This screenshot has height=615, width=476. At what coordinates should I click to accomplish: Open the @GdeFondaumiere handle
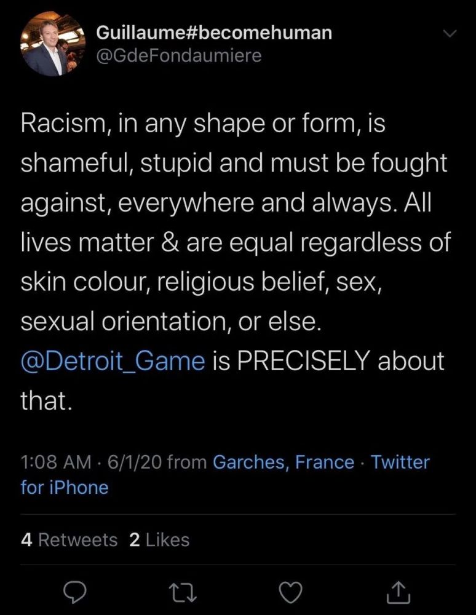179,56
